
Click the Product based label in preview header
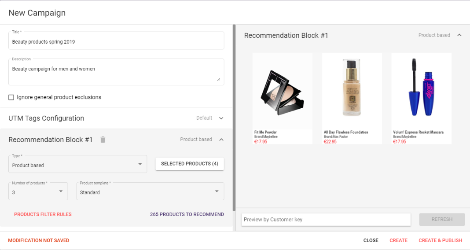click(434, 35)
